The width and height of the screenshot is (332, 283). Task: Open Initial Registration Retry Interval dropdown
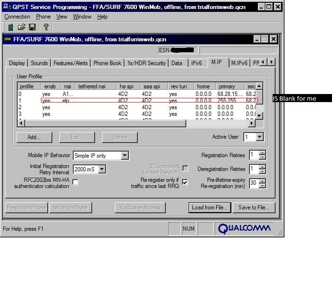click(102, 170)
